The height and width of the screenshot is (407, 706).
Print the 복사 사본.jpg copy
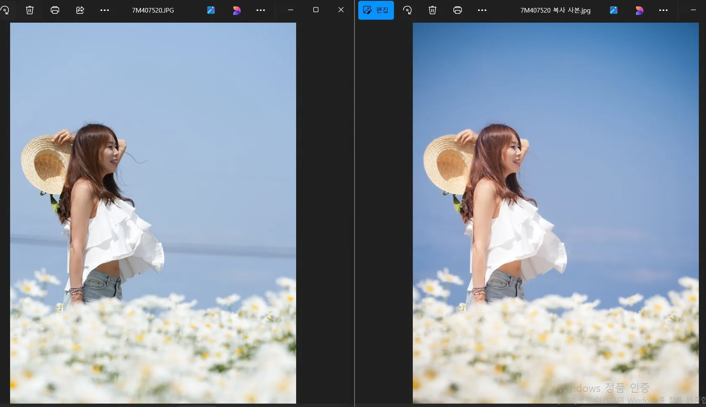458,10
